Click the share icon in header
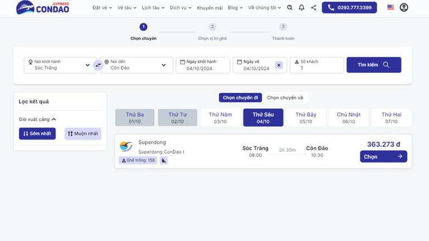 [313, 8]
